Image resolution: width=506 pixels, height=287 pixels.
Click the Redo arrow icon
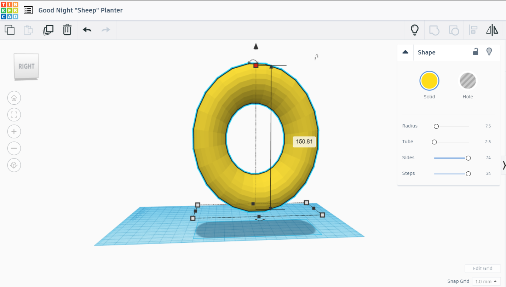tap(106, 30)
